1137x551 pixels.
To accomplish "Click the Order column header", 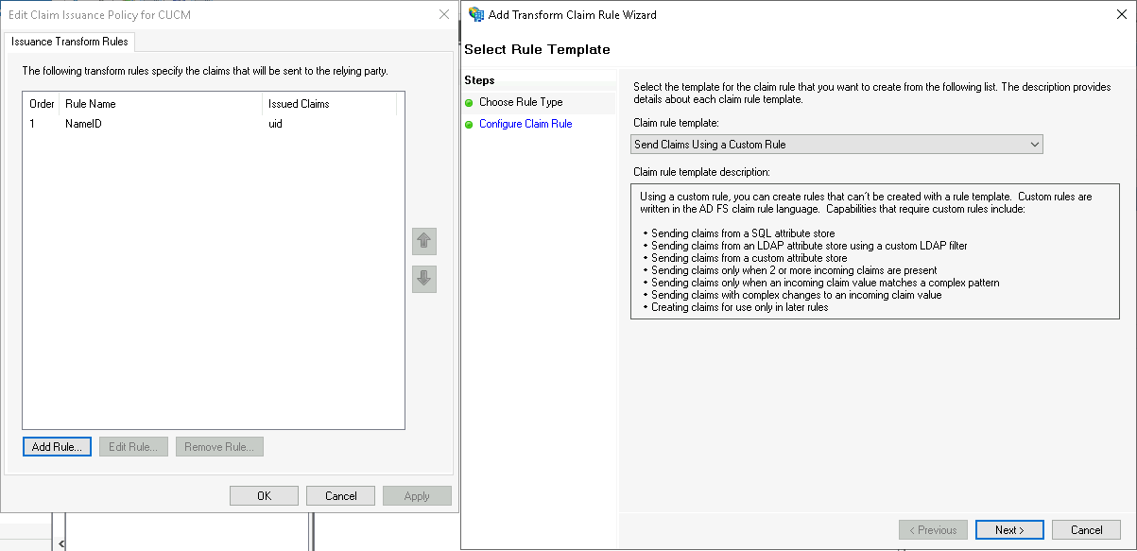I will pos(42,104).
